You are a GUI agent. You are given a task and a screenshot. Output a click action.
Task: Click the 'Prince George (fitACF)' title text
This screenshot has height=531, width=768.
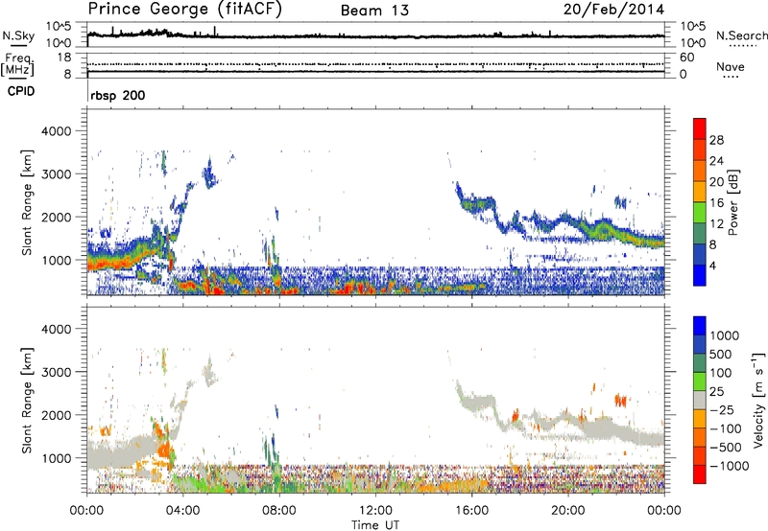coord(184,10)
